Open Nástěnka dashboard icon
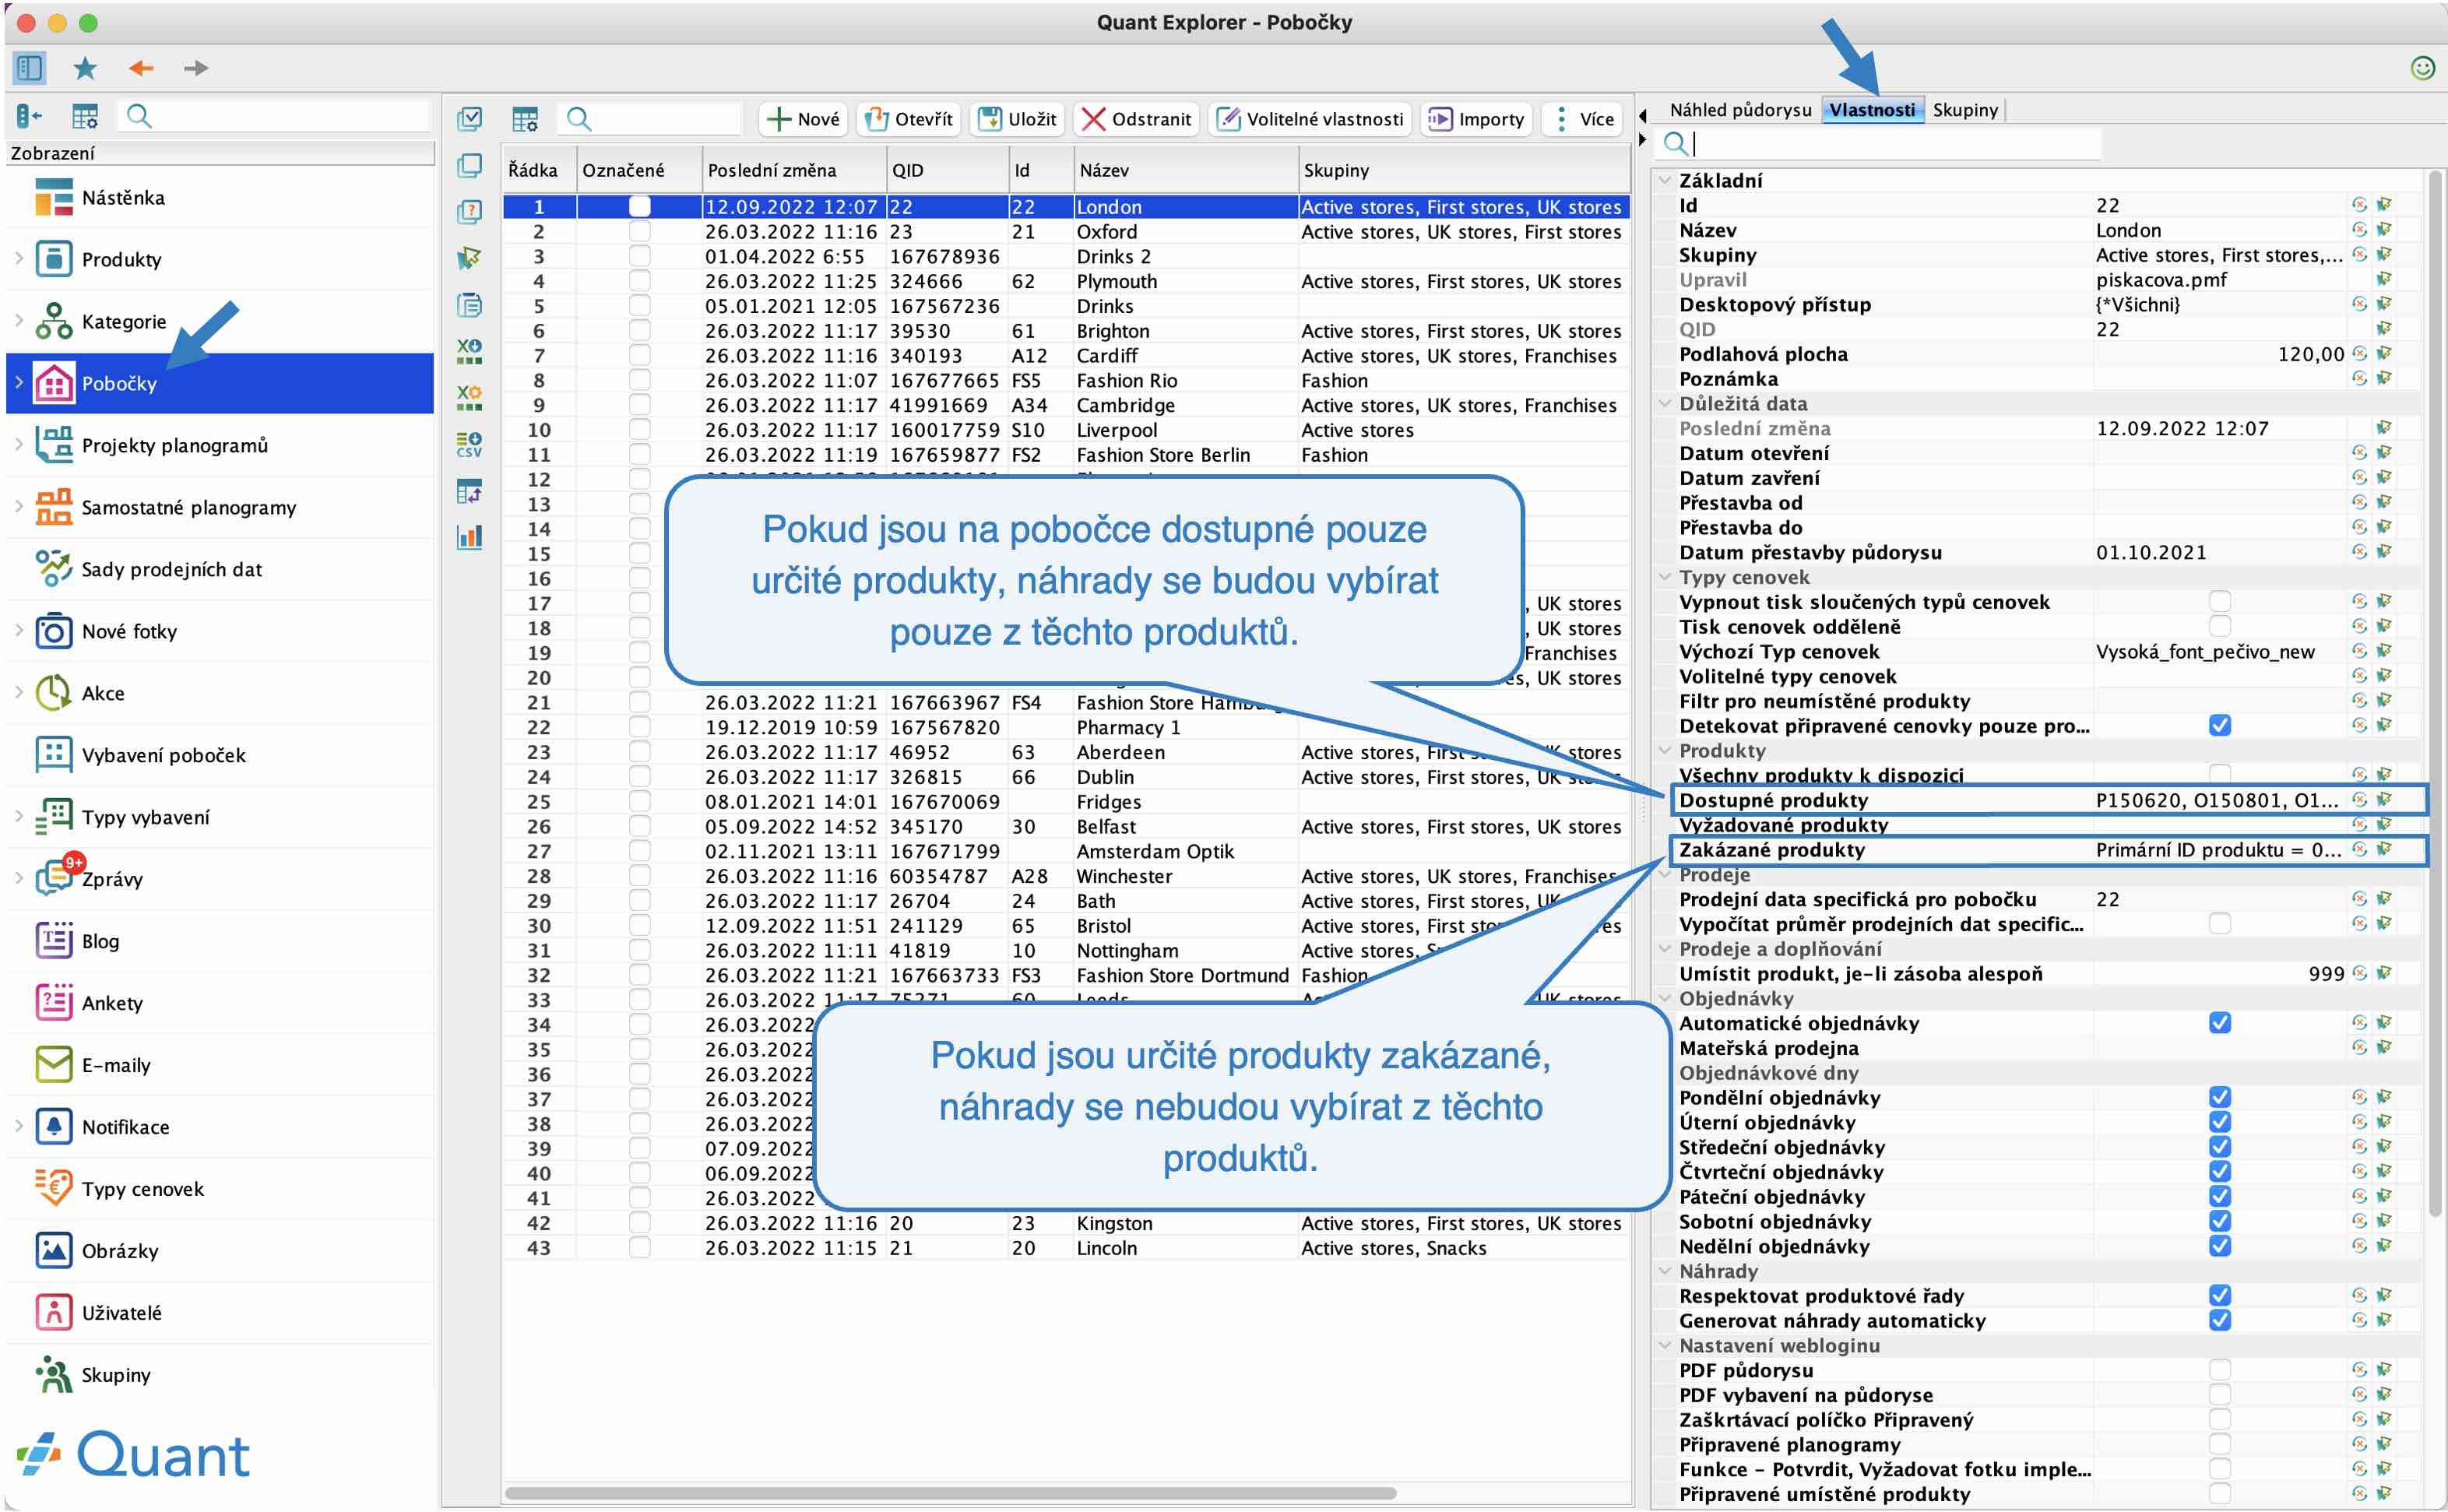Screen dimensions: 2448x1512 [53, 197]
